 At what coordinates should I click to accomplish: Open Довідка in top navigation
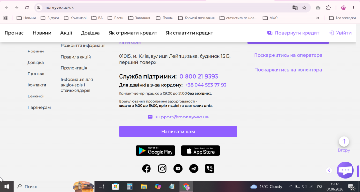tap(90, 33)
